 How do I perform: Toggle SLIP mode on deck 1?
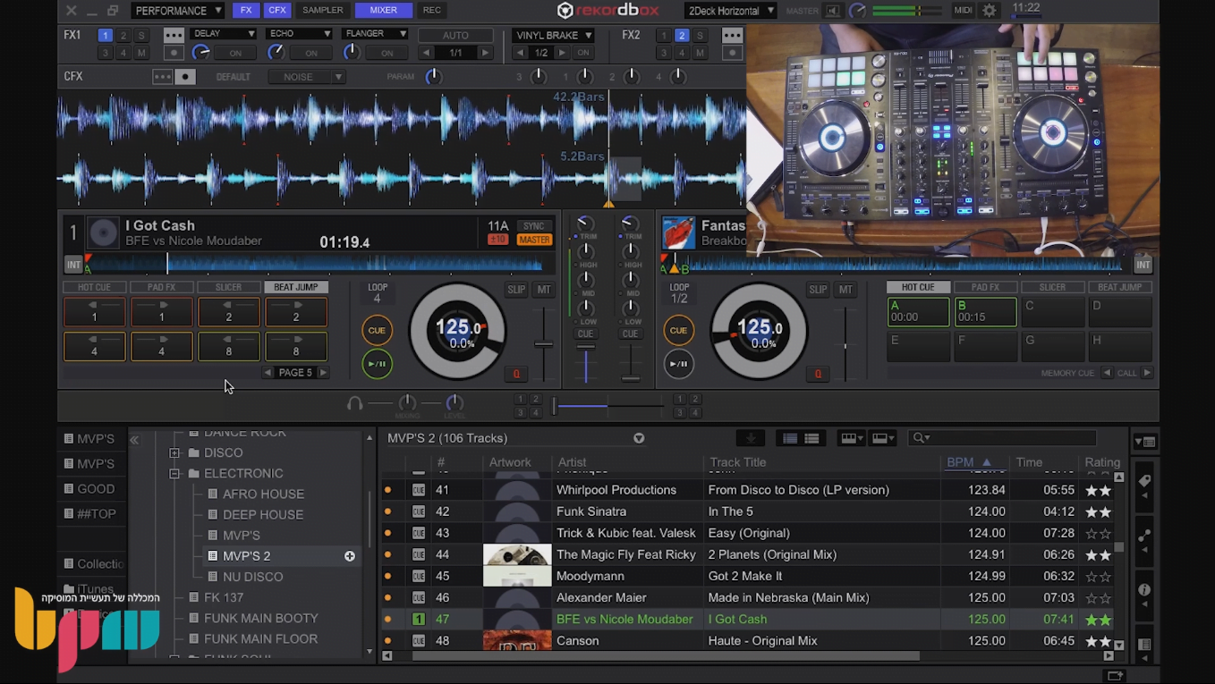point(516,290)
